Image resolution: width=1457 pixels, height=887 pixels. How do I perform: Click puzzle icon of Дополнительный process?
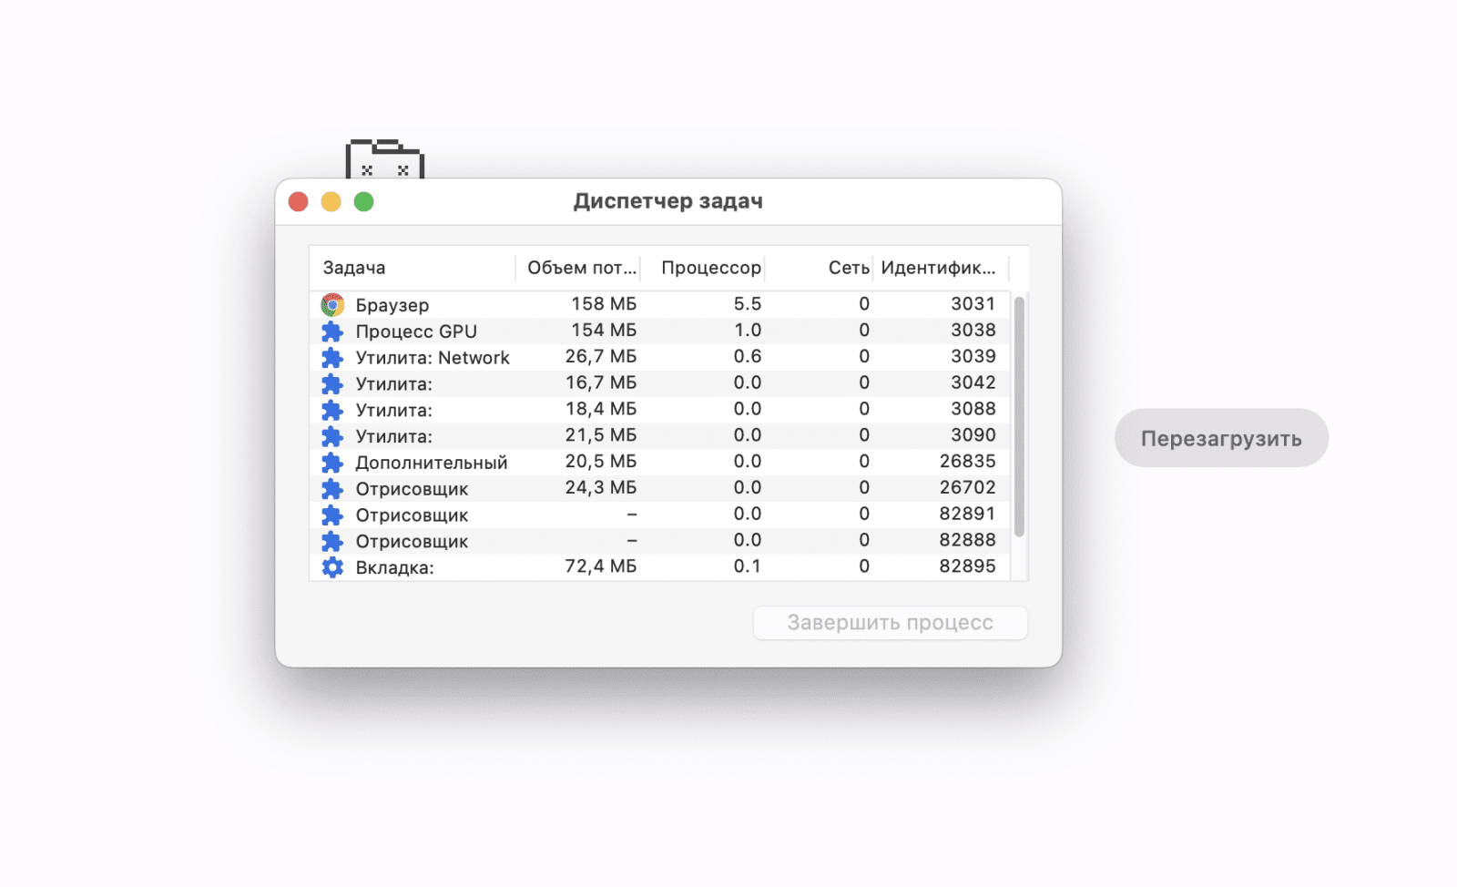pyautogui.click(x=332, y=463)
